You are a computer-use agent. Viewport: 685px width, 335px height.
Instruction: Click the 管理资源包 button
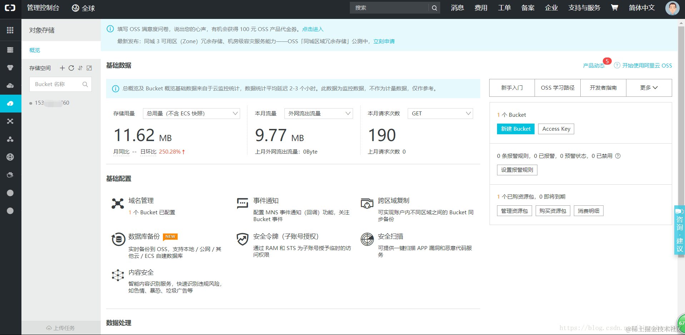[515, 211]
